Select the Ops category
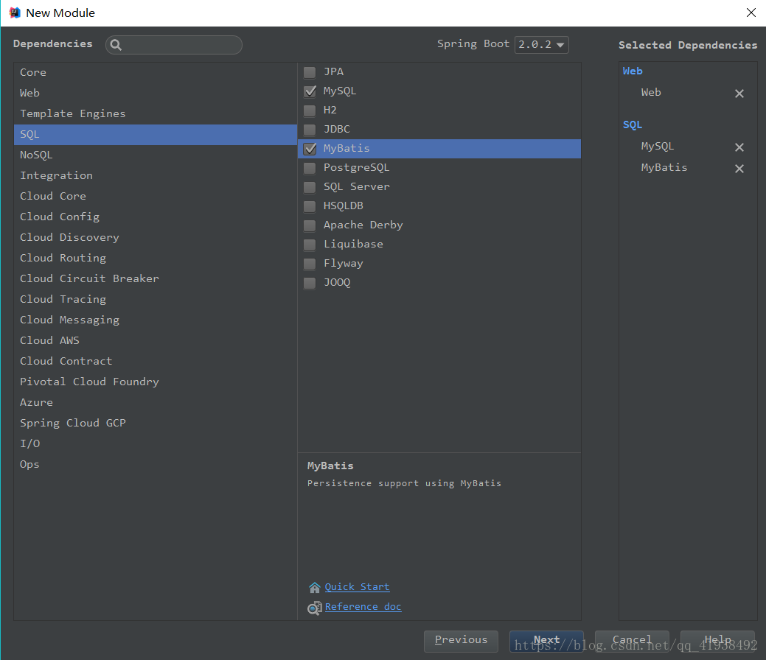Viewport: 766px width, 660px height. pyautogui.click(x=156, y=464)
